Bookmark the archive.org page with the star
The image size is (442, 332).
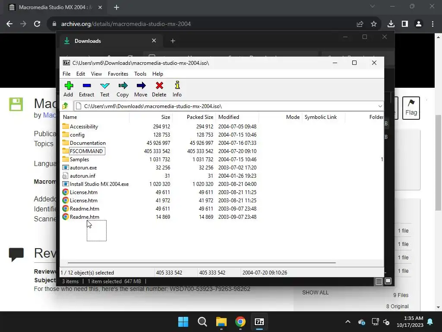pyautogui.click(x=374, y=24)
